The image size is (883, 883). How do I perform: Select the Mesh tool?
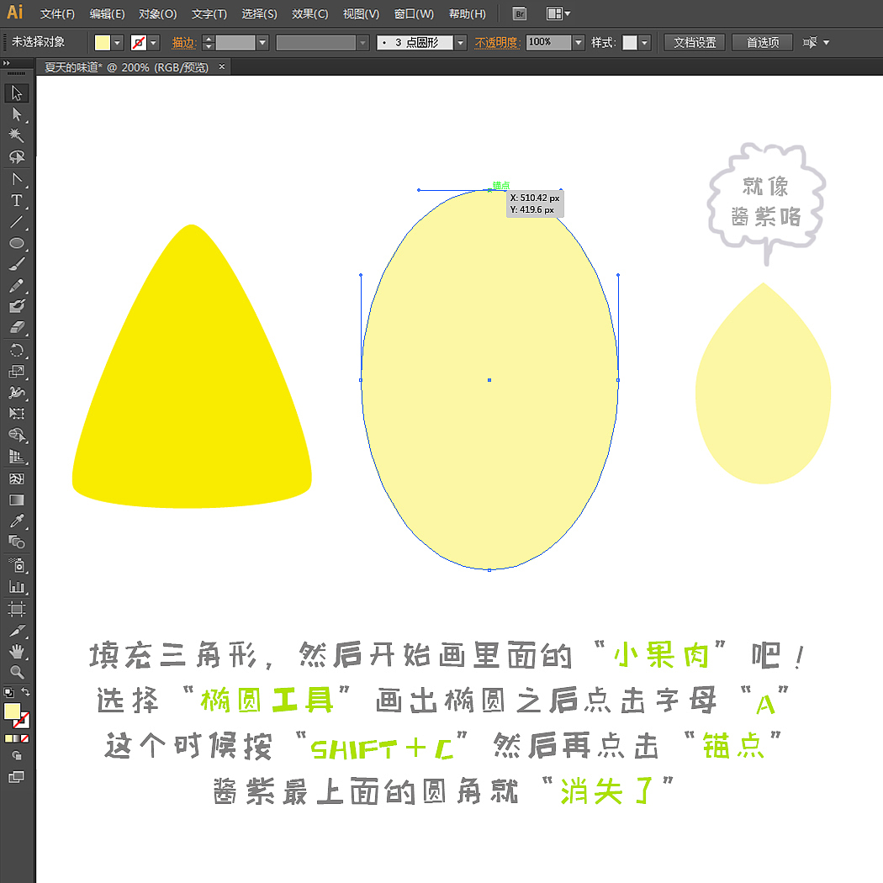(x=16, y=479)
